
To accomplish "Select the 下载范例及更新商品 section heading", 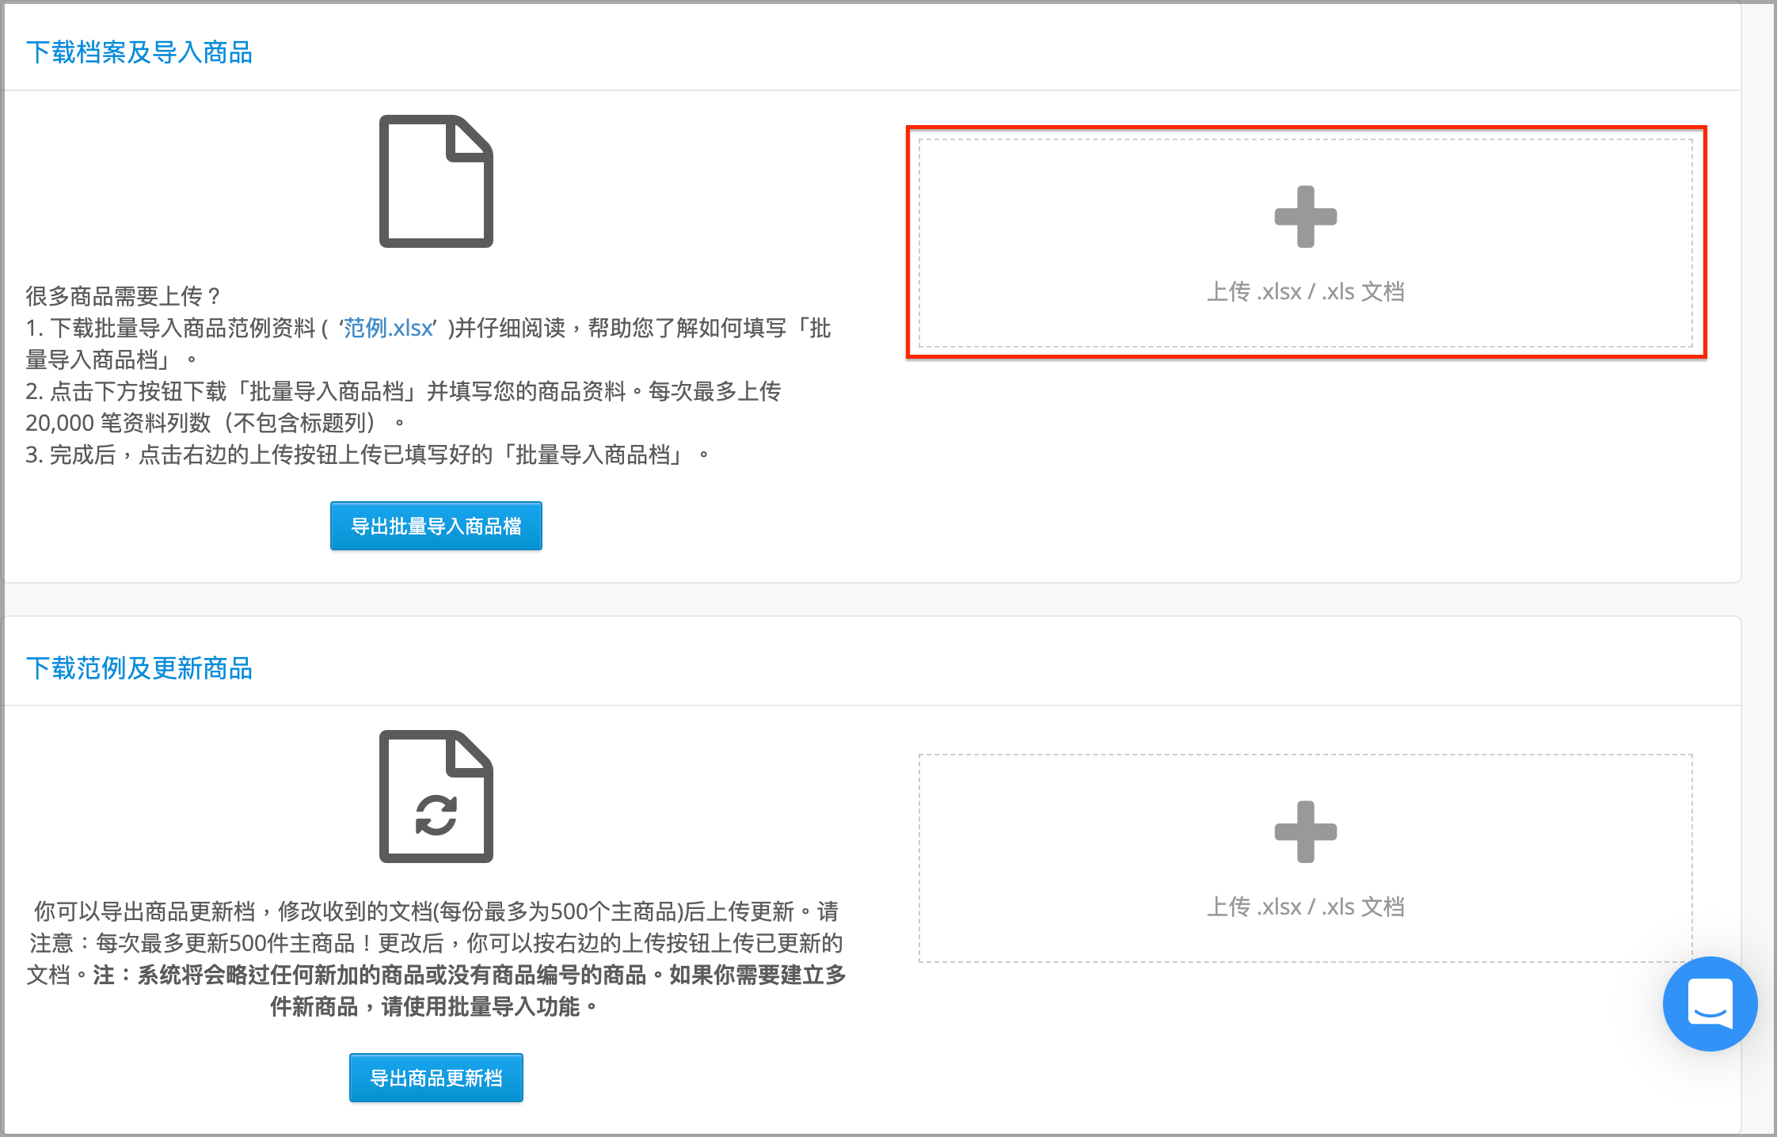I will tap(139, 668).
